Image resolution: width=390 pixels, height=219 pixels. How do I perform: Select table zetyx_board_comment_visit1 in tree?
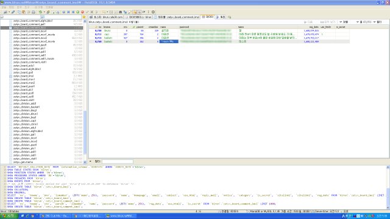30,62
